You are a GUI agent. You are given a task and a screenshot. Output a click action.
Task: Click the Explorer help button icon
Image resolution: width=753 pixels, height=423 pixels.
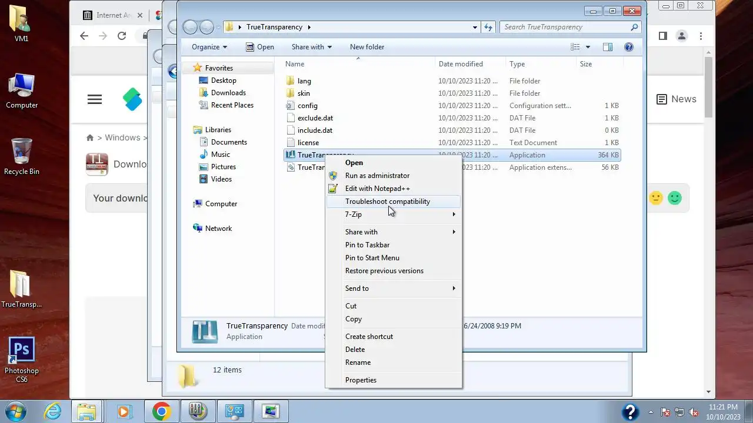click(x=628, y=47)
